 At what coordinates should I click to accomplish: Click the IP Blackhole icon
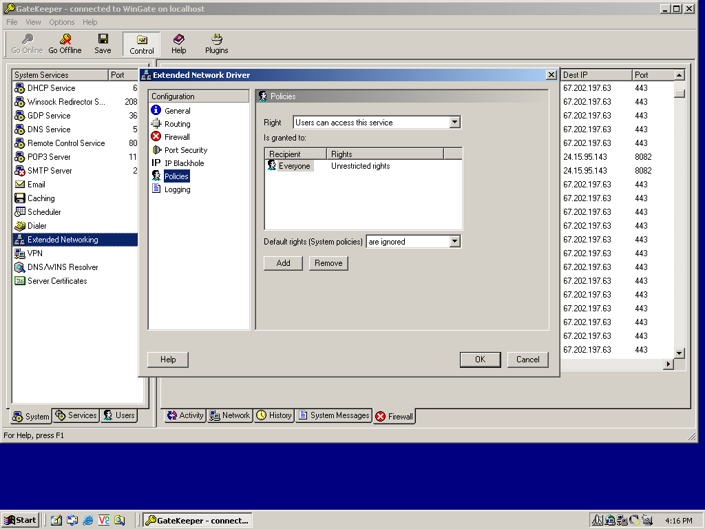pos(156,163)
